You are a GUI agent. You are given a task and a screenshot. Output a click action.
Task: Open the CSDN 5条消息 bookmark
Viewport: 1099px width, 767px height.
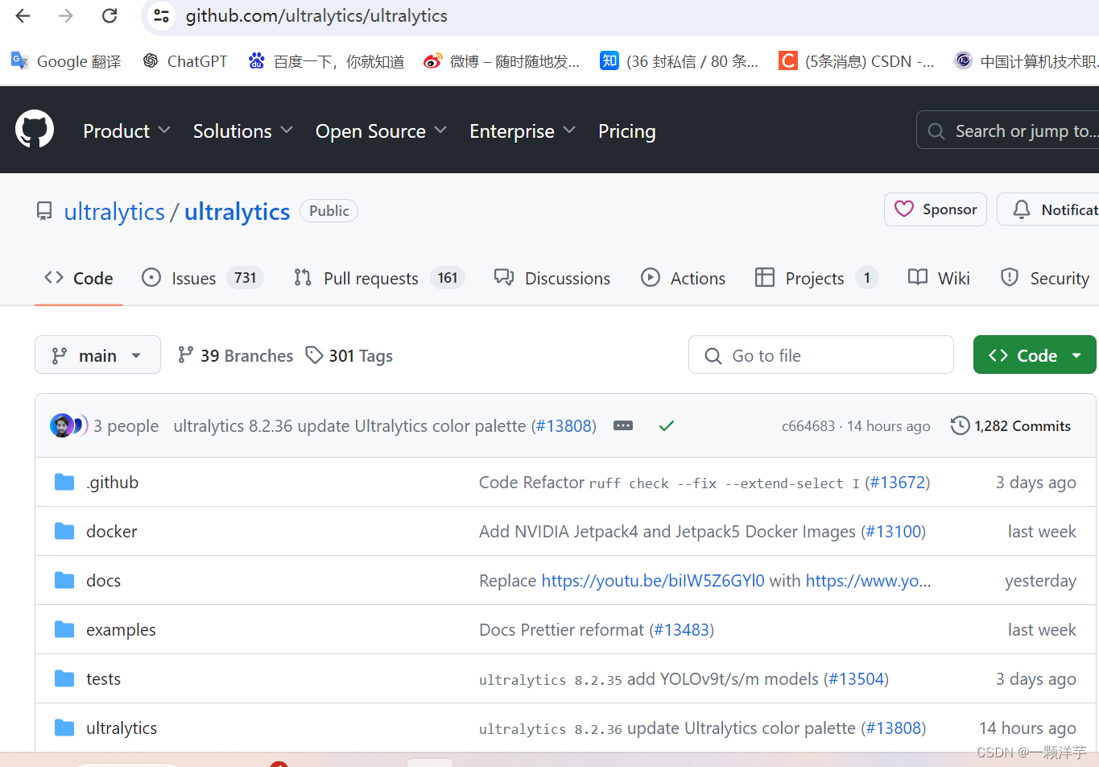click(857, 61)
